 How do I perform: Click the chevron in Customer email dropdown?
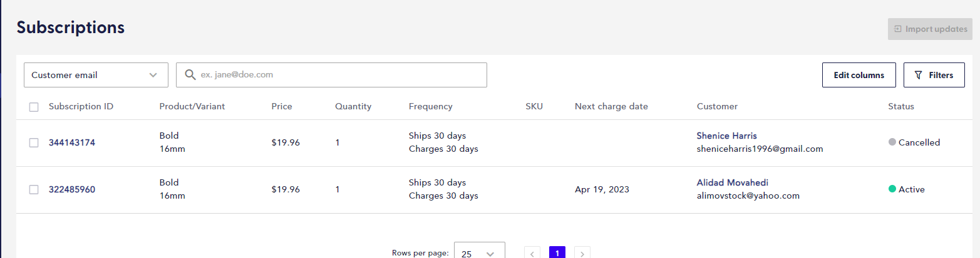click(153, 75)
